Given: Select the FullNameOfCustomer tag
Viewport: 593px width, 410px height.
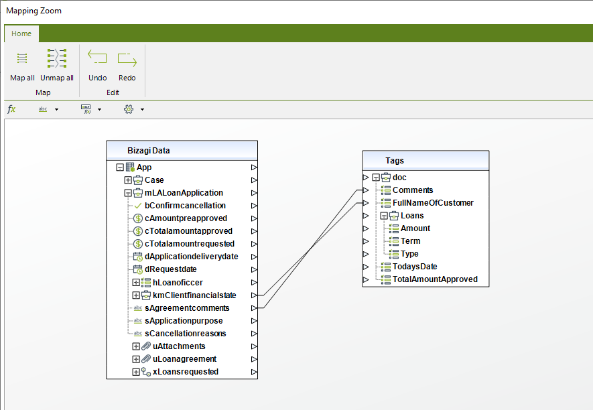Looking at the screenshot, I should click(433, 203).
